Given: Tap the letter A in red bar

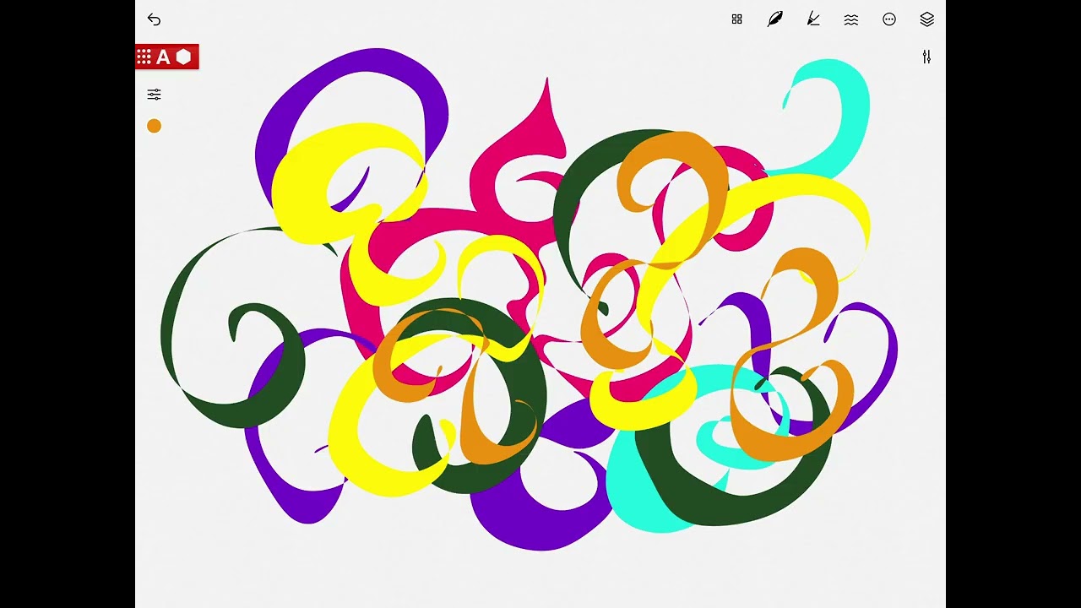Looking at the screenshot, I should coord(163,57).
